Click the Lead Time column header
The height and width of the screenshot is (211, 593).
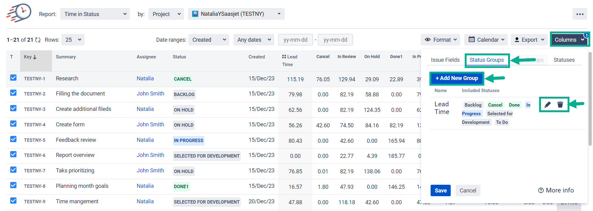[290, 61]
